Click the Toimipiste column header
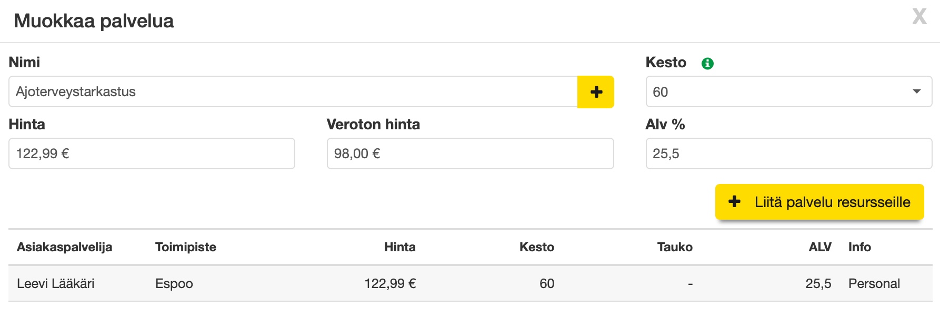This screenshot has width=940, height=328. point(186,247)
